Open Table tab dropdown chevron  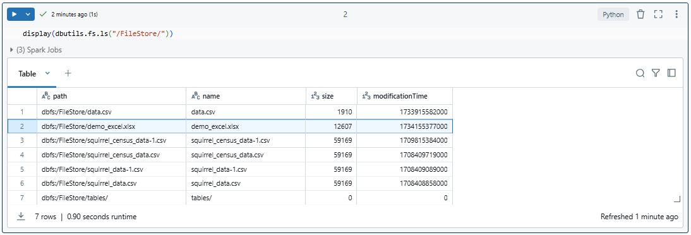(x=48, y=73)
